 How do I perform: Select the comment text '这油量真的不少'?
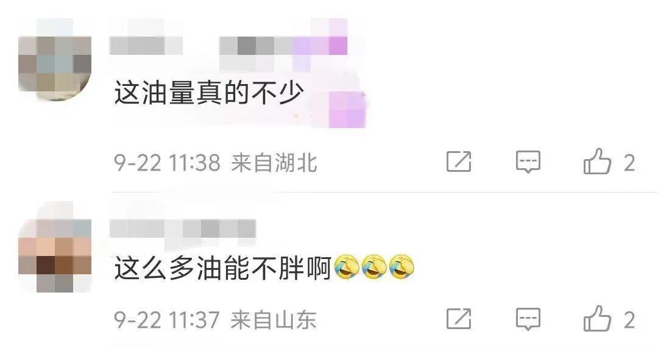click(x=209, y=93)
